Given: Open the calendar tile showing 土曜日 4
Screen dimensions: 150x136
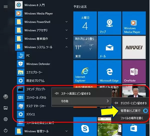Looking at the screenshot, I should [x=85, y=23].
